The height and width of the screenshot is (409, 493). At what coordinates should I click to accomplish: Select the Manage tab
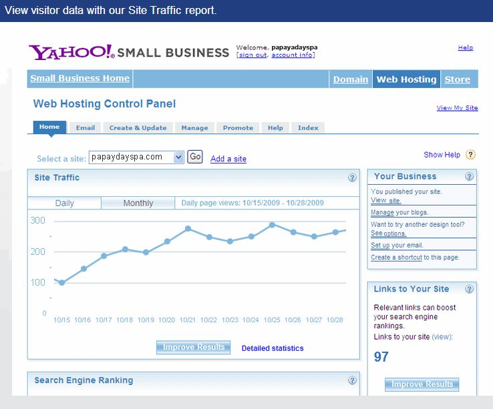pyautogui.click(x=194, y=128)
